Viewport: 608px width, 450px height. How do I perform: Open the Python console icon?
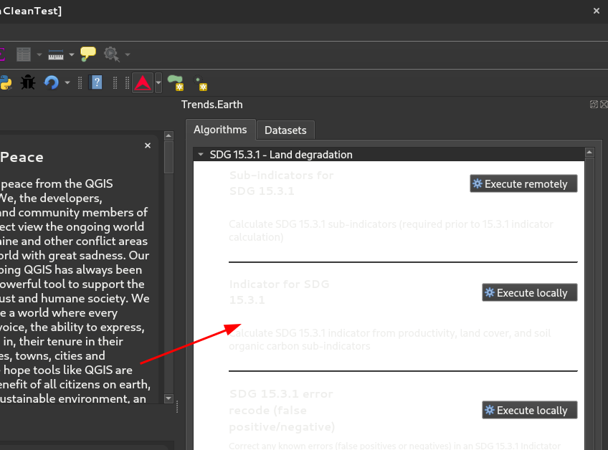6,83
